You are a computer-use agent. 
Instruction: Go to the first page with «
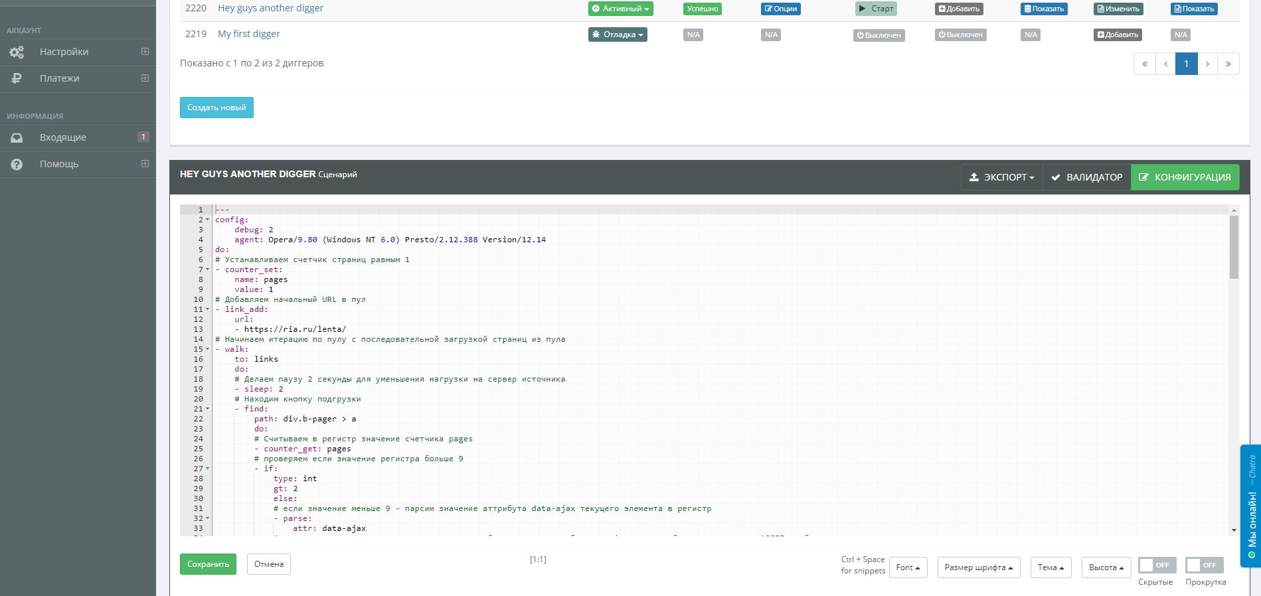point(1144,64)
